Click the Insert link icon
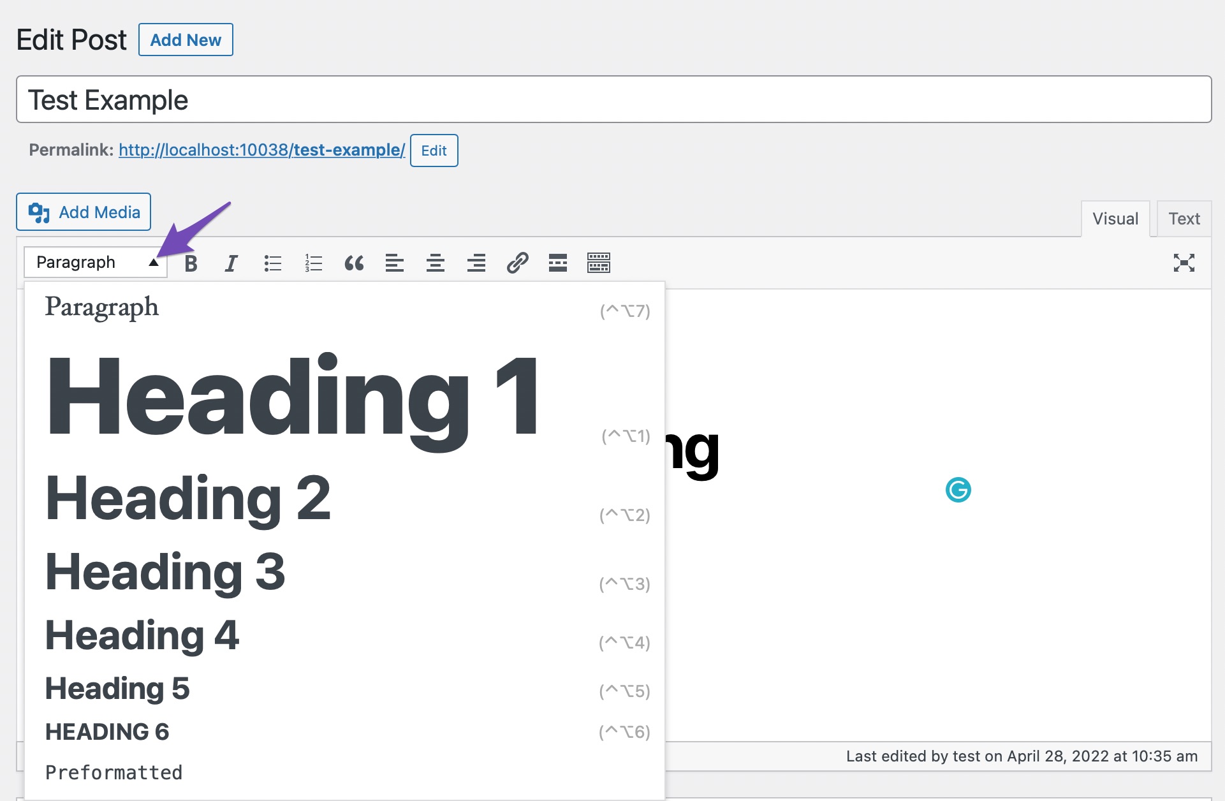This screenshot has height=801, width=1225. [515, 262]
